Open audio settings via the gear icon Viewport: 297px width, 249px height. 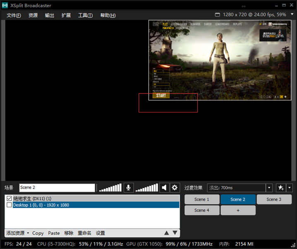(x=175, y=188)
